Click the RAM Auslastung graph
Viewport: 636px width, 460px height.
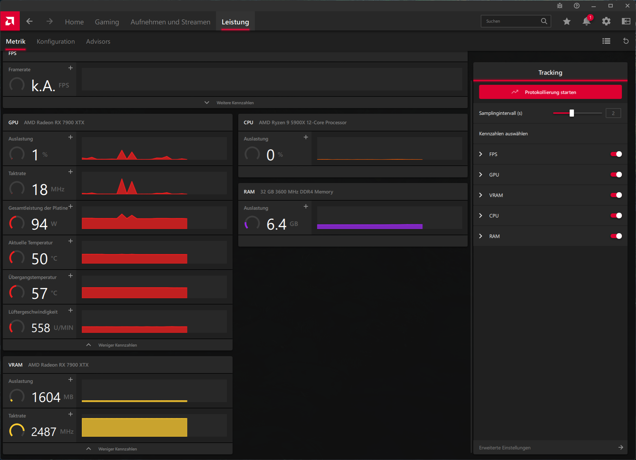(390, 218)
